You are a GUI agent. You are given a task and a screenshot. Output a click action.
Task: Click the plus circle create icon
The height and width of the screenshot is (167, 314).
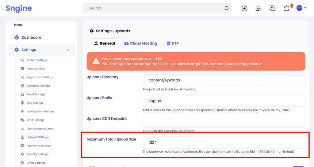click(244, 8)
